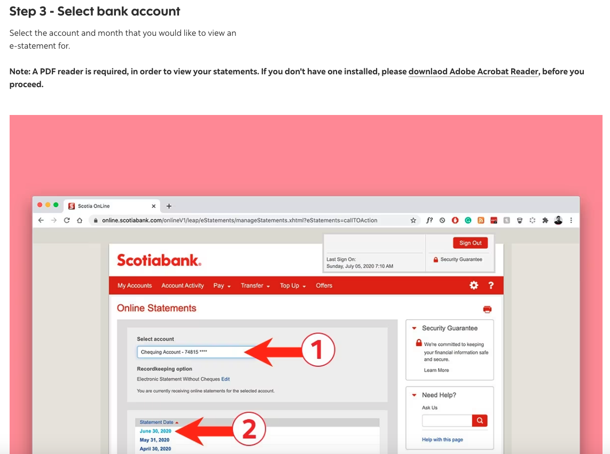Screen dimensions: 610x454
Task: Expand the Top Up dropdown menu
Action: point(293,286)
